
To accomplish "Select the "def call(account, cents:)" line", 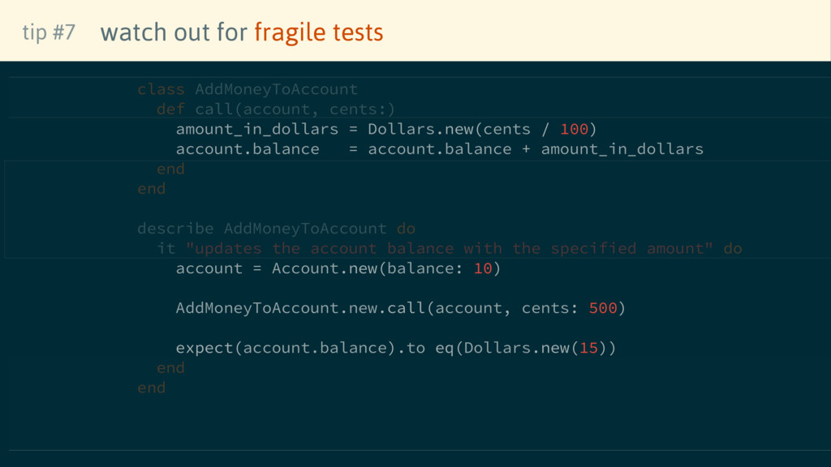I will point(276,109).
